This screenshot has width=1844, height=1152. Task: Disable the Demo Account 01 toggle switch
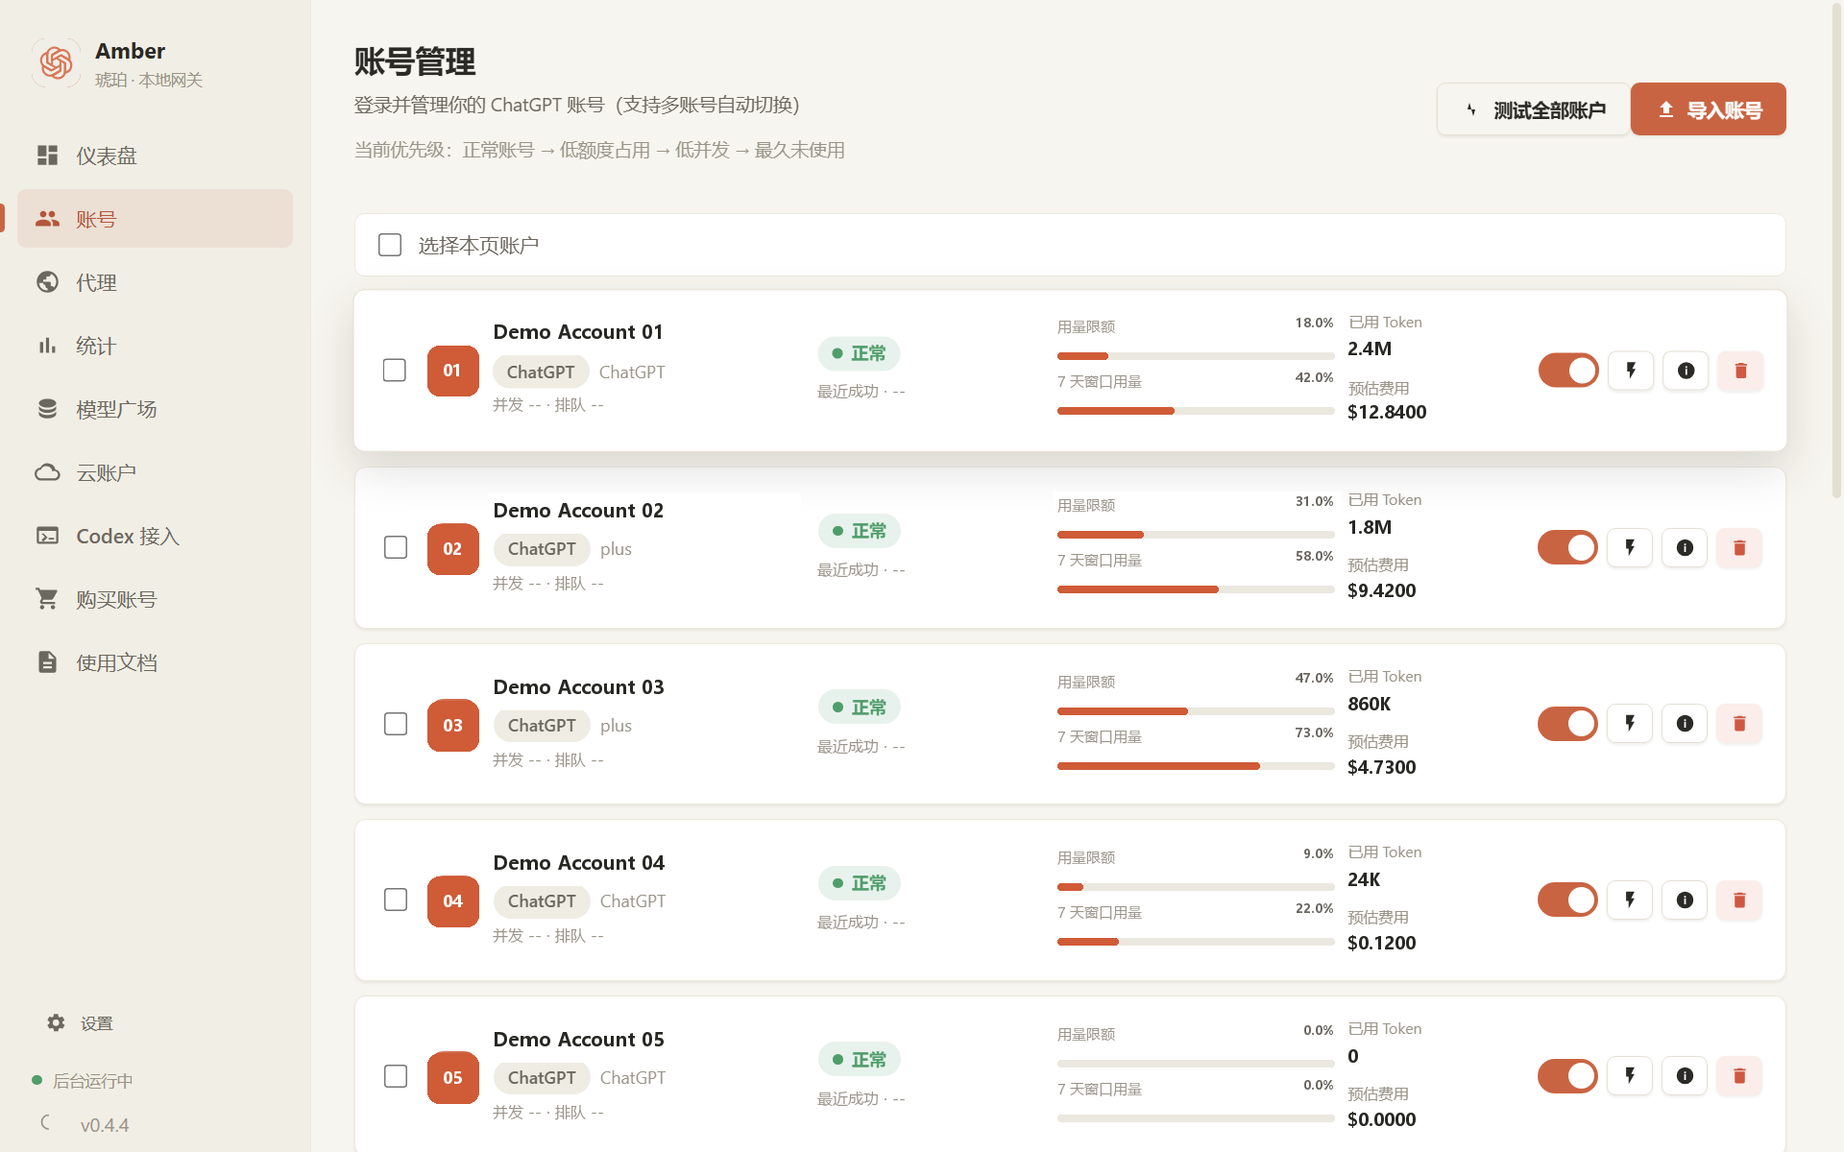1568,371
